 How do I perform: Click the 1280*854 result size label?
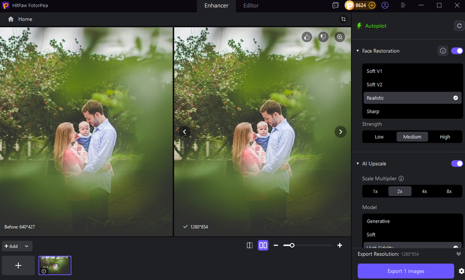(199, 227)
